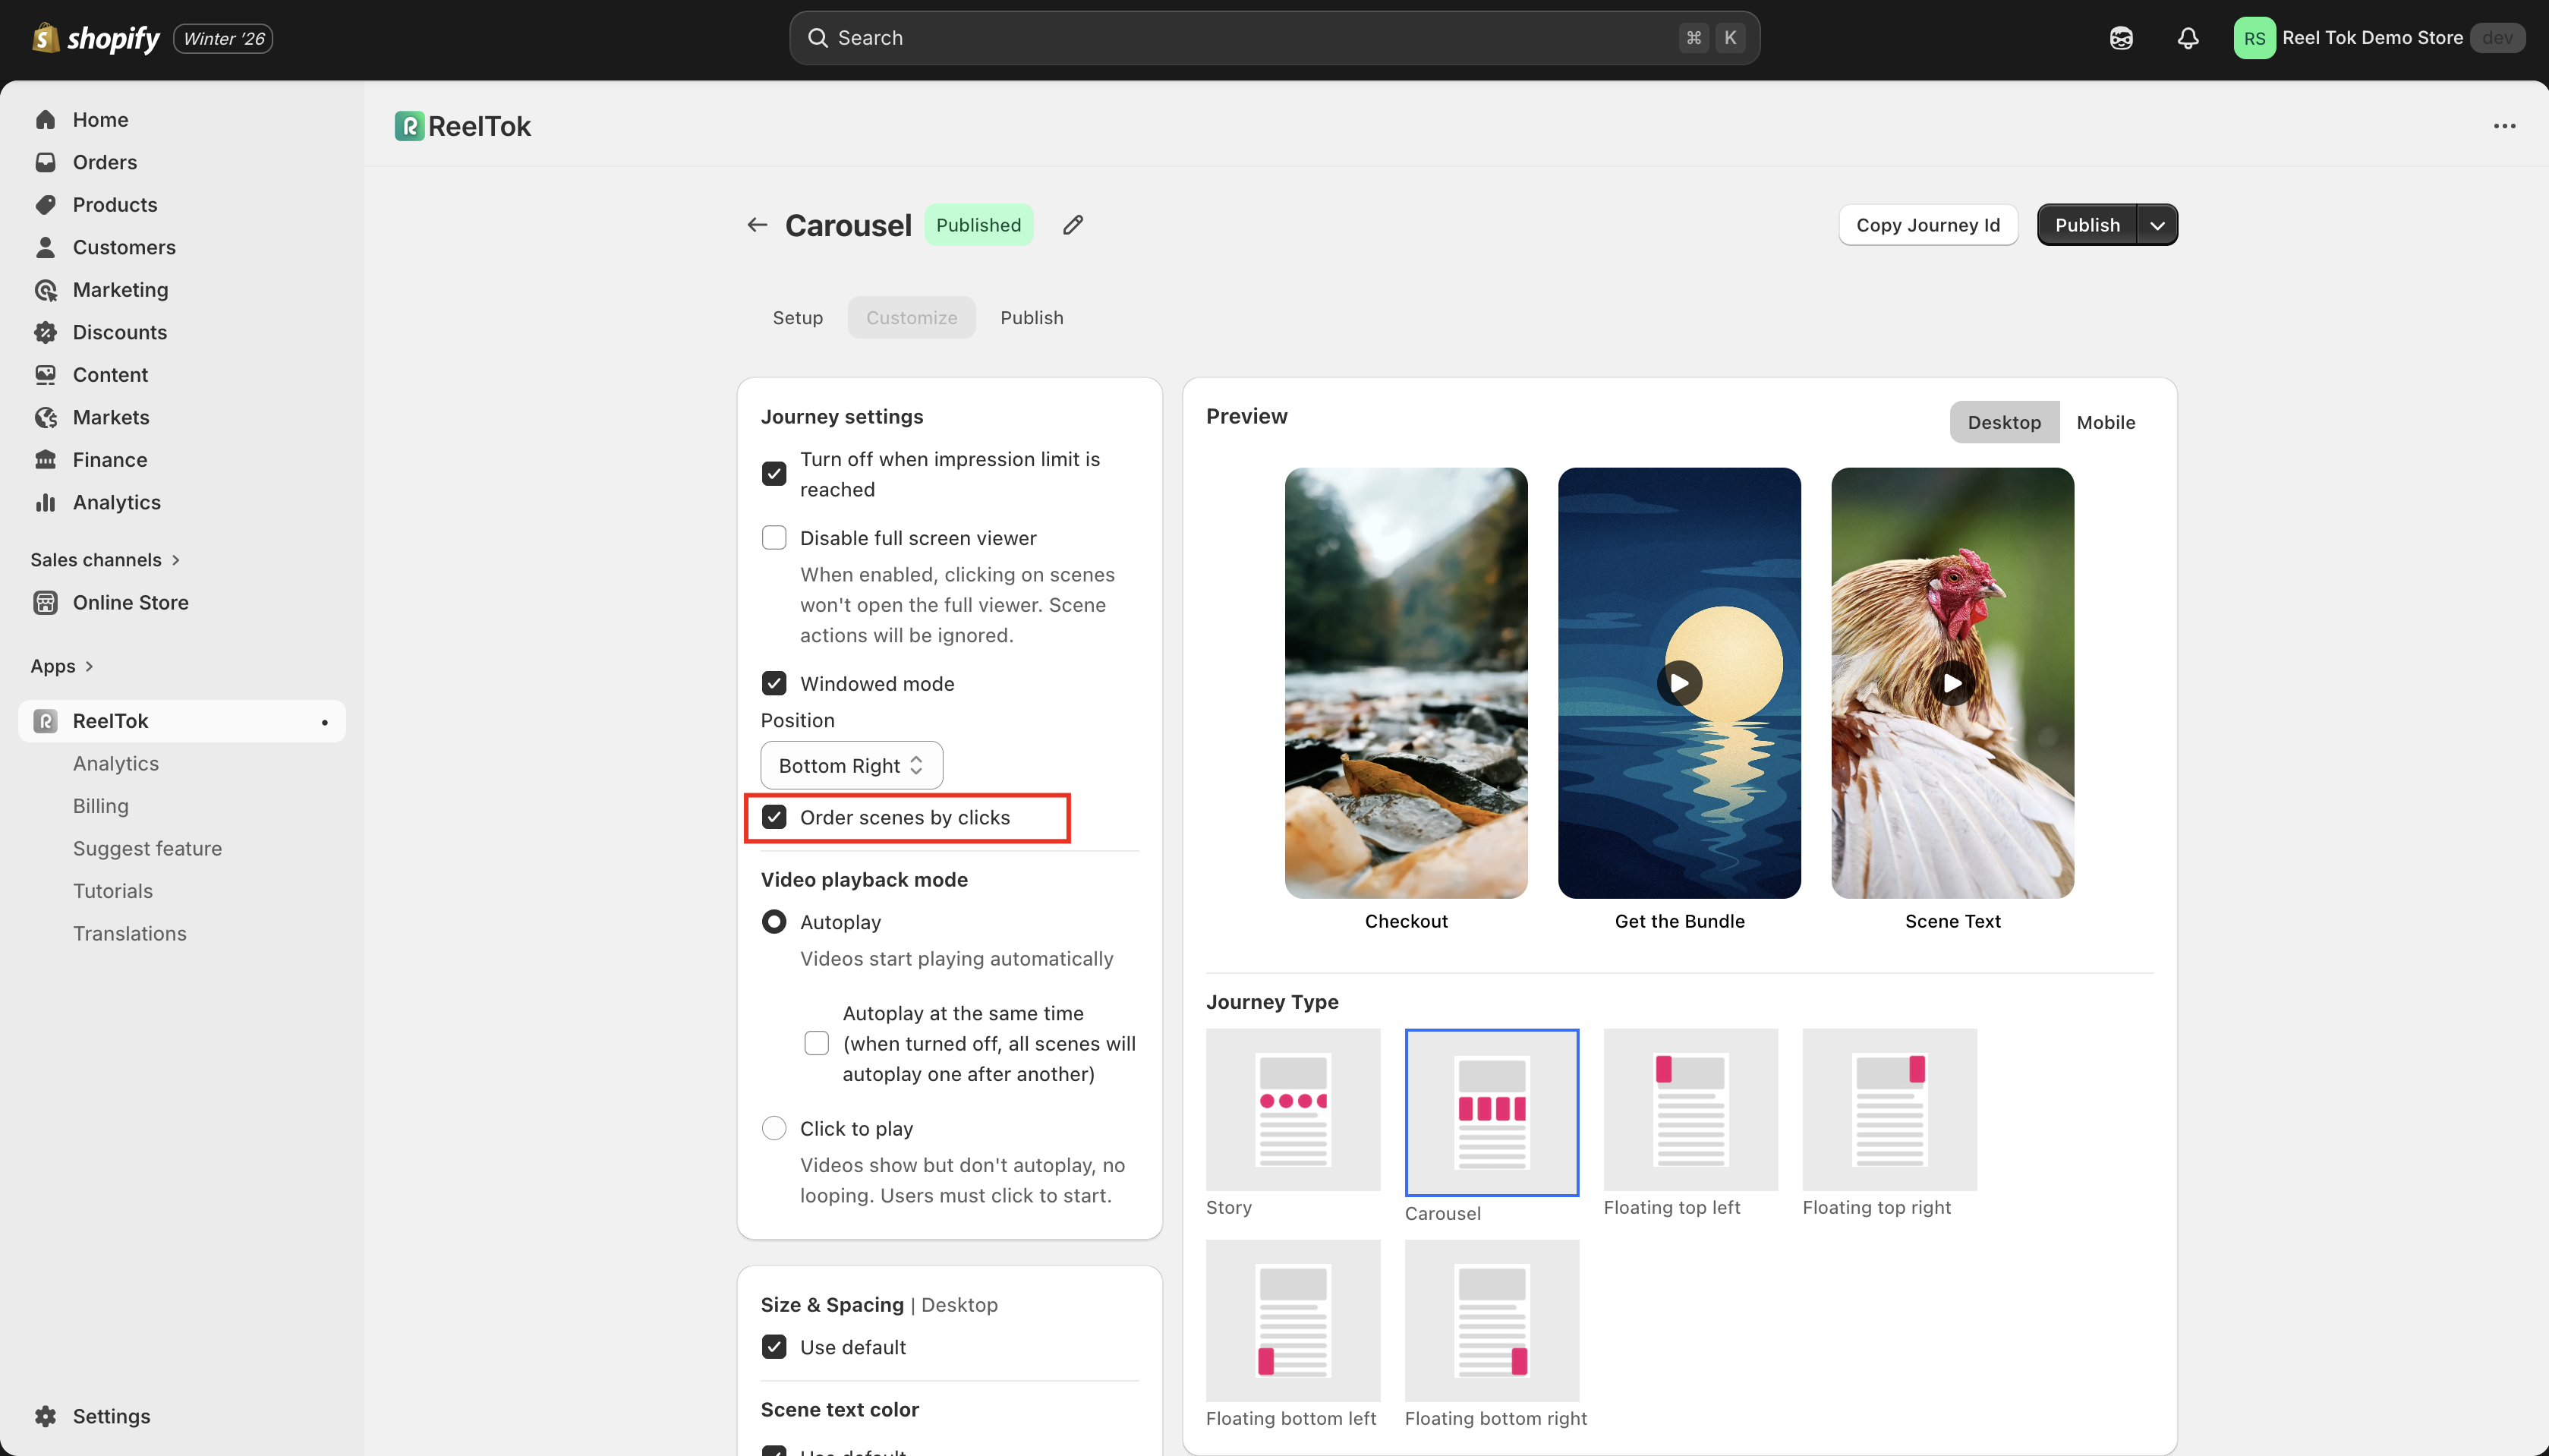Viewport: 2549px width, 1456px height.
Task: Select Click to play radio option
Action: [x=774, y=1128]
